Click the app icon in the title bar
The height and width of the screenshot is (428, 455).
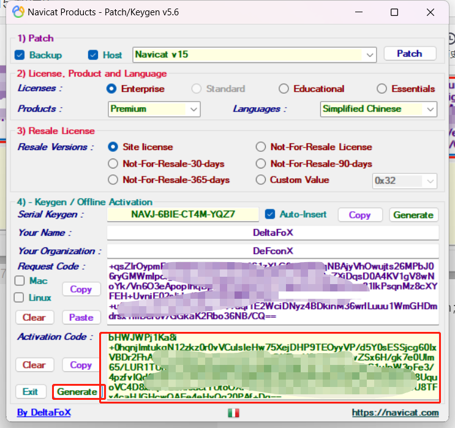tap(19, 12)
